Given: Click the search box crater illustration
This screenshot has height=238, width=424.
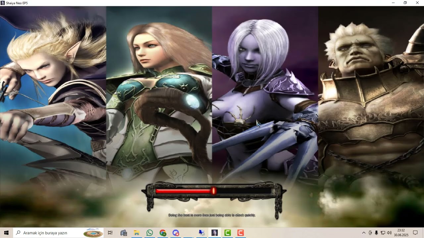Looking at the screenshot, I should 93,233.
